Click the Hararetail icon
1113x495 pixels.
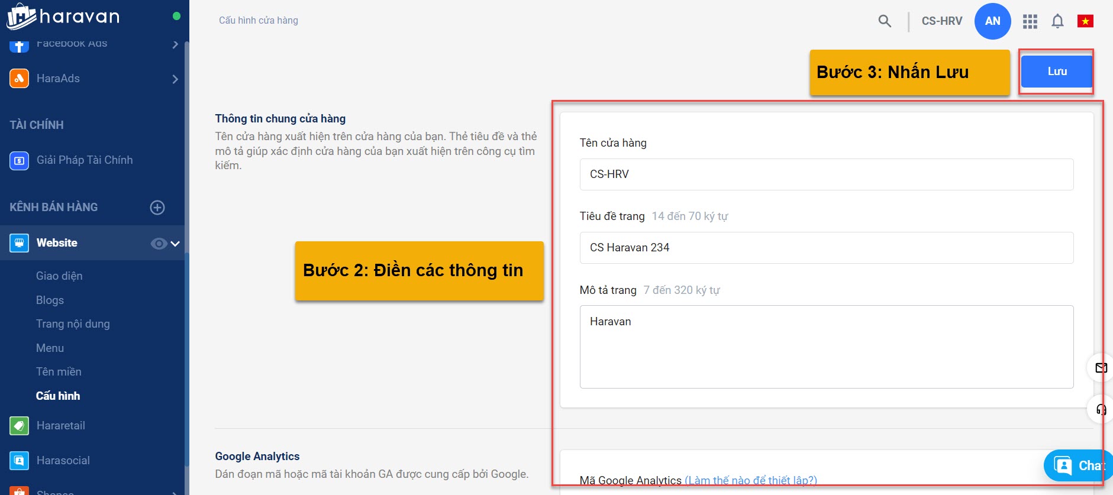[x=19, y=425]
